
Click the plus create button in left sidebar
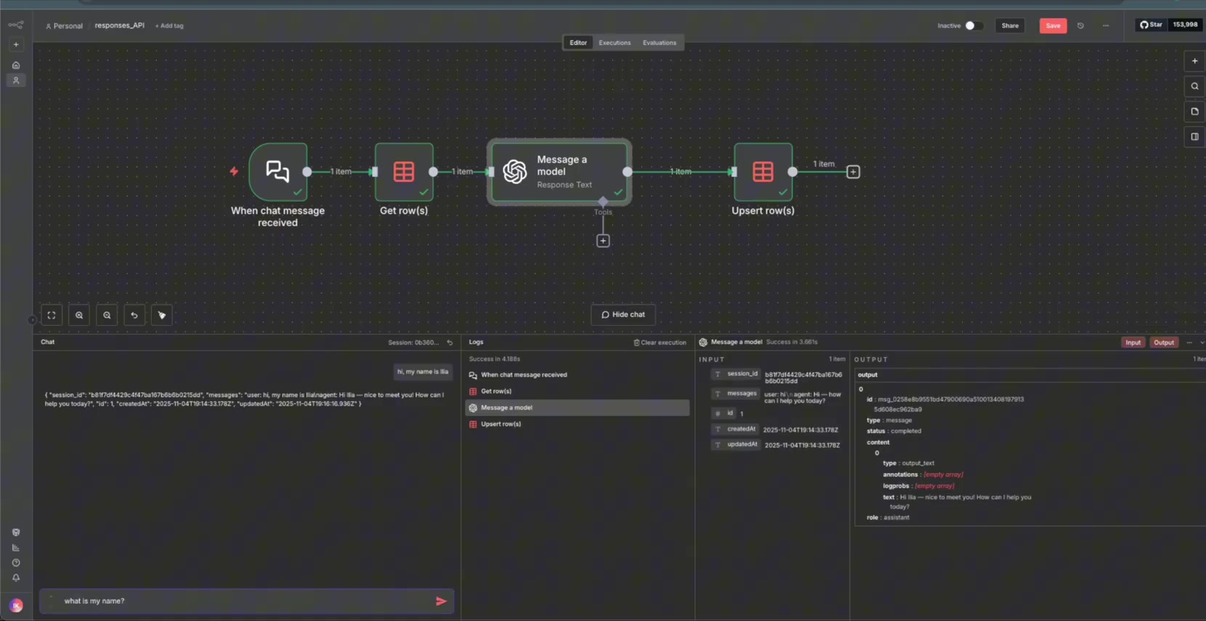(16, 44)
